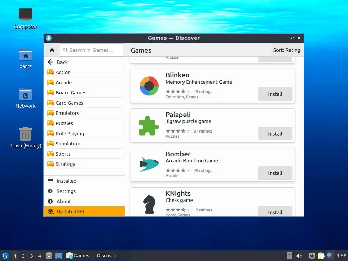Close the Discover window
The height and width of the screenshot is (261, 348).
pos(299,38)
